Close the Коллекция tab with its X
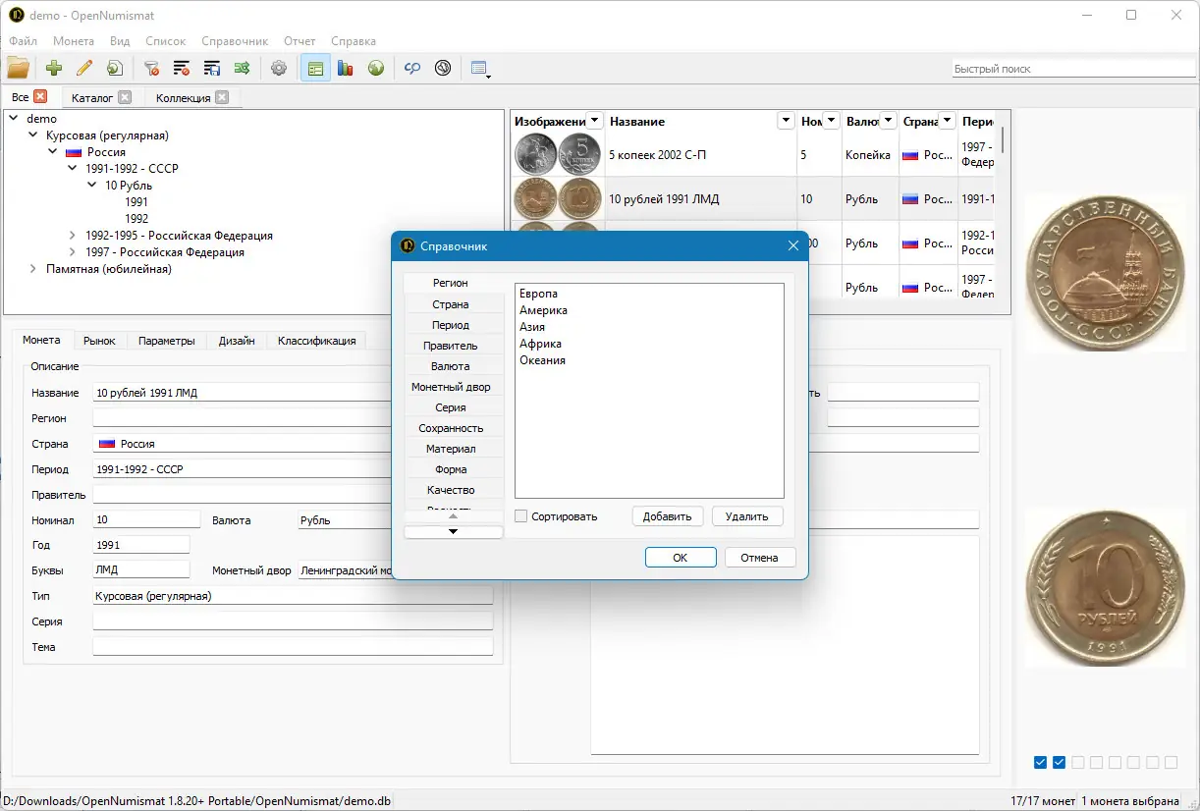The width and height of the screenshot is (1200, 811). pyautogui.click(x=222, y=97)
